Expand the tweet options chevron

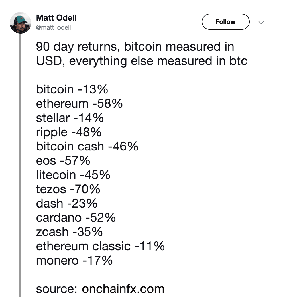point(262,22)
